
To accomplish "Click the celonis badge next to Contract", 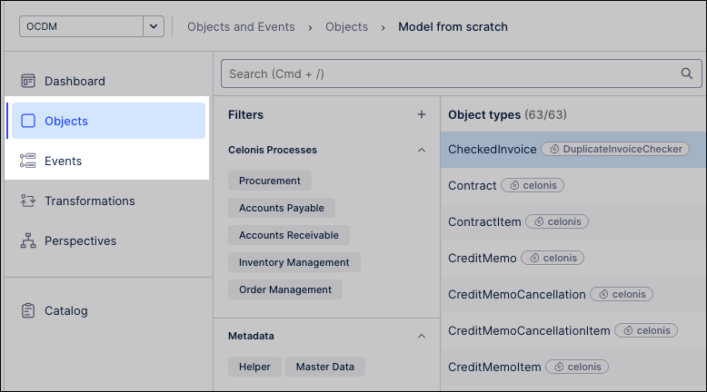I will 533,185.
